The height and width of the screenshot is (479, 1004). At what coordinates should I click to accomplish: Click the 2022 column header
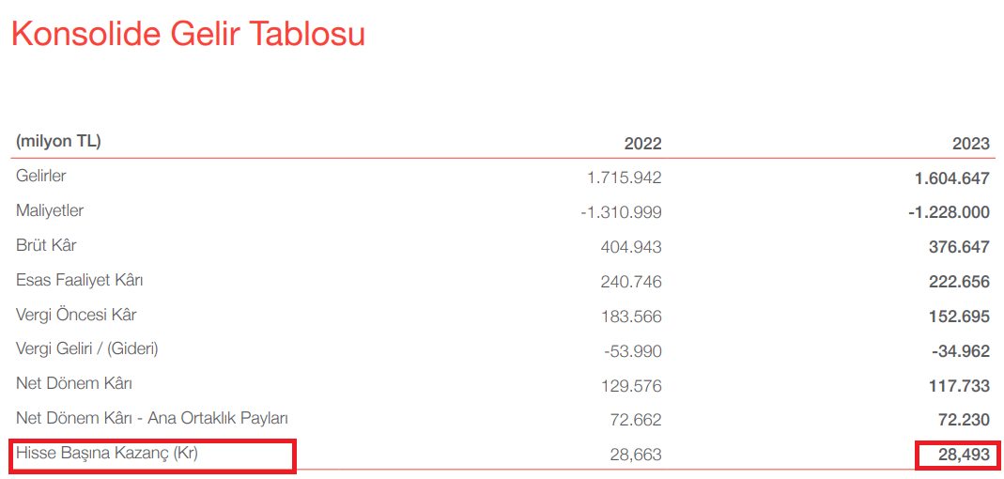pyautogui.click(x=642, y=144)
